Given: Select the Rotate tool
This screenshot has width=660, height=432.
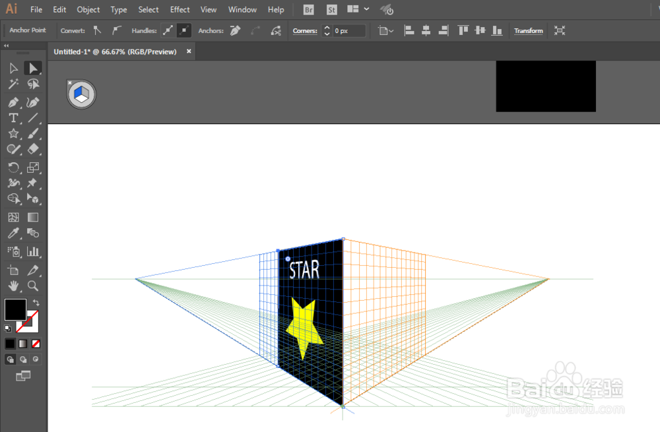Looking at the screenshot, I should (x=13, y=168).
